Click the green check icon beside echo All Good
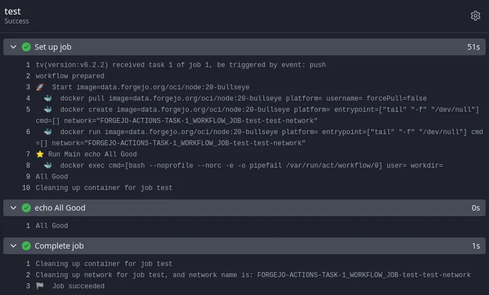489x295 pixels. (26, 208)
